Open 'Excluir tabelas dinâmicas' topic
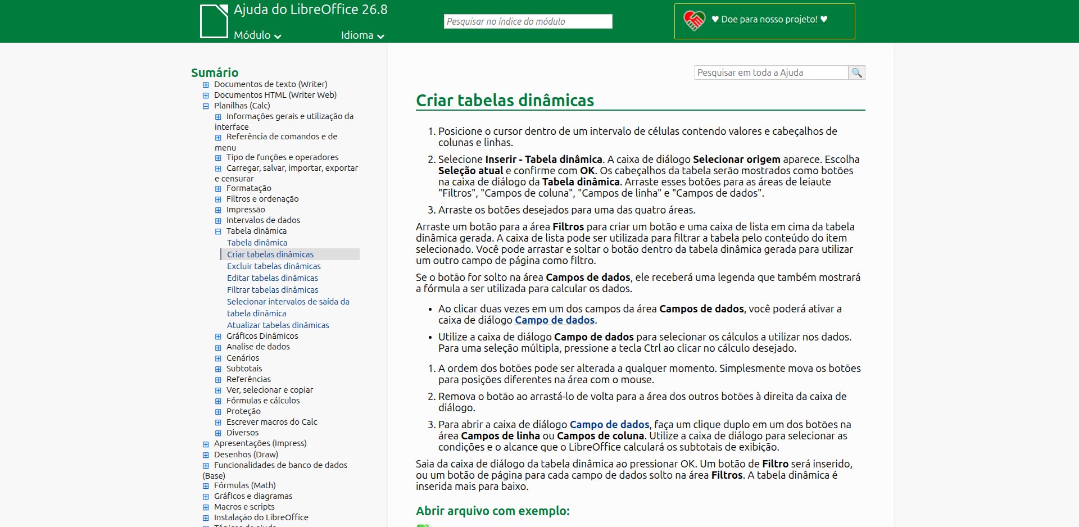This screenshot has width=1079, height=527. tap(274, 266)
